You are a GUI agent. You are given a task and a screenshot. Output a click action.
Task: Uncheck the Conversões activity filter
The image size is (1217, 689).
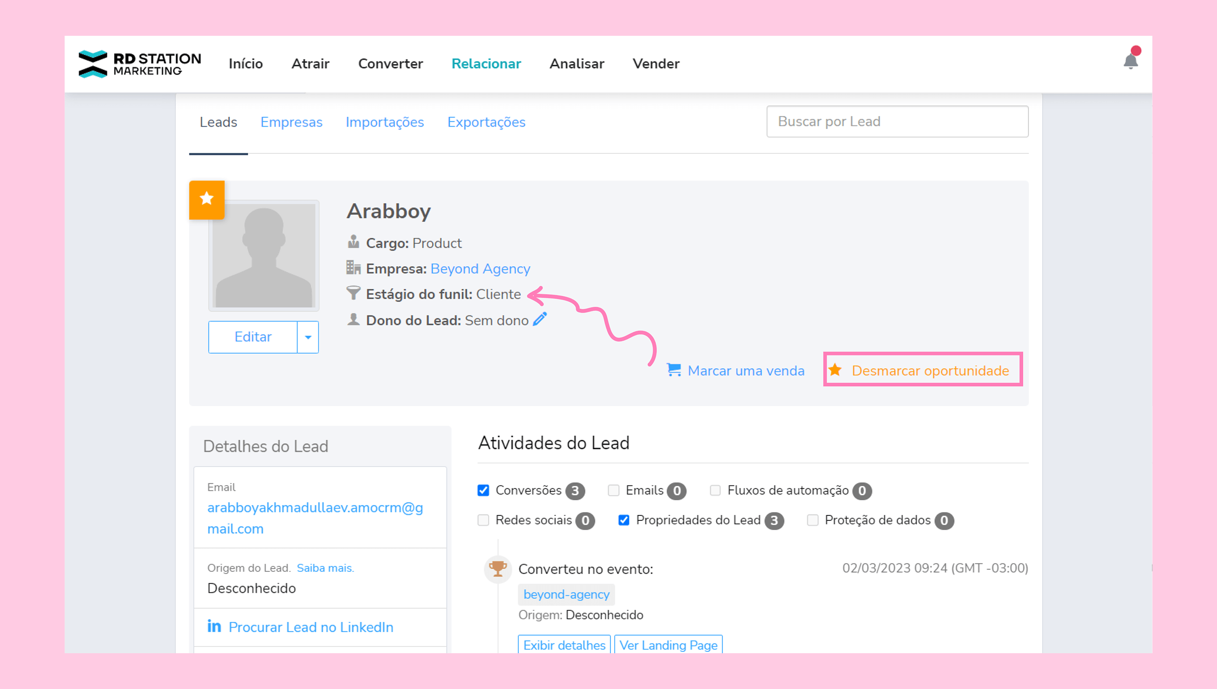click(x=483, y=490)
